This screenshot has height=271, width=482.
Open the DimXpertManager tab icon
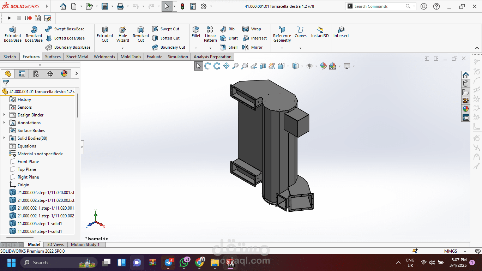pos(50,73)
